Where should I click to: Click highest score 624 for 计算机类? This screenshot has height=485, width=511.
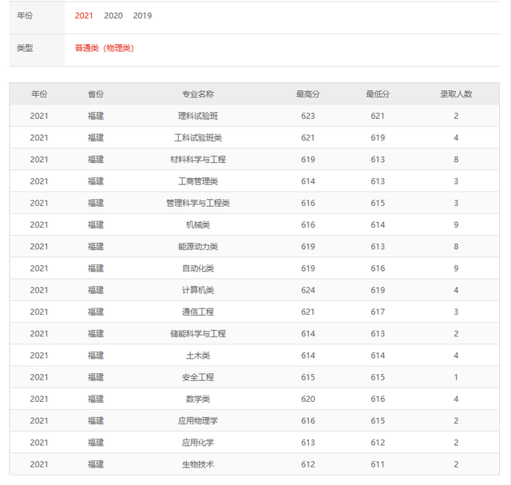(x=308, y=290)
